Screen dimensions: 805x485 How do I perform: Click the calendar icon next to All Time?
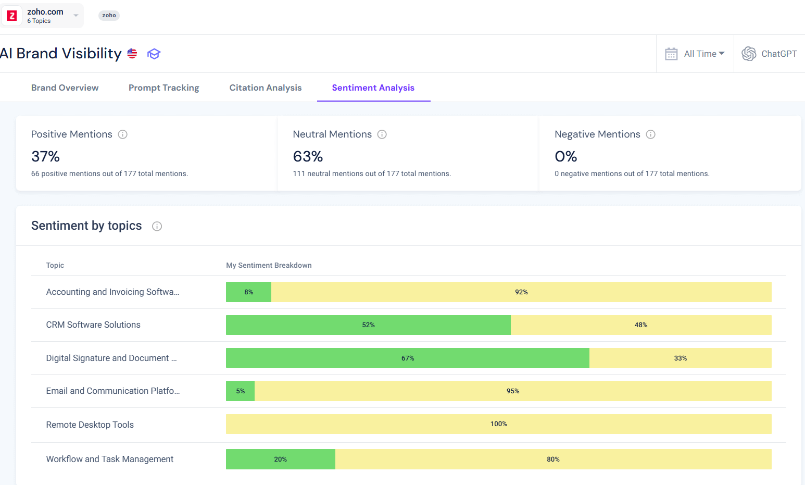671,53
